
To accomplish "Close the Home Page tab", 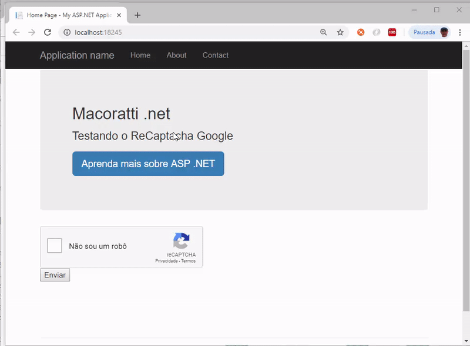I will tap(119, 15).
